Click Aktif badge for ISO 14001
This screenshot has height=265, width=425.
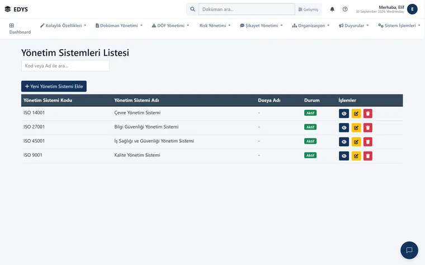pyautogui.click(x=310, y=113)
